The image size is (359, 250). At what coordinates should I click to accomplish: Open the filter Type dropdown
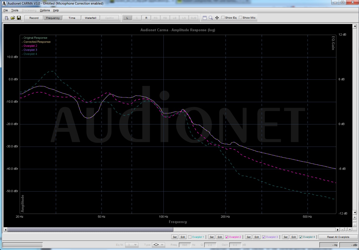pyautogui.click(x=158, y=245)
